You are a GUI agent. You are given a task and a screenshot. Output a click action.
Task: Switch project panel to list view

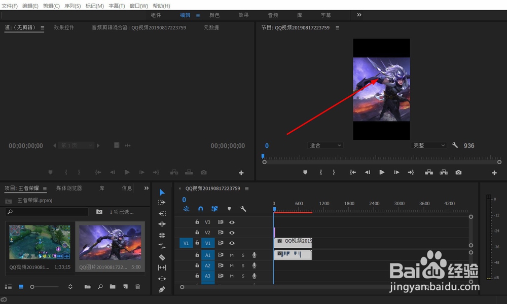(x=8, y=287)
